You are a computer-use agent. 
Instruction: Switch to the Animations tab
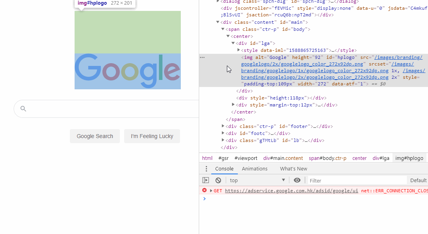point(254,169)
